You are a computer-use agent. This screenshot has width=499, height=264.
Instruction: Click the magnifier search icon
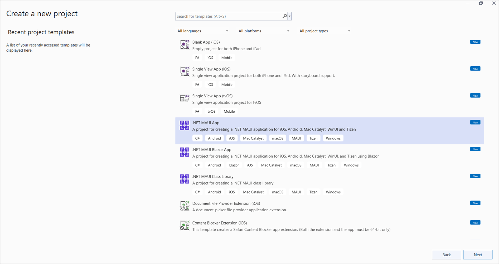pyautogui.click(x=285, y=16)
